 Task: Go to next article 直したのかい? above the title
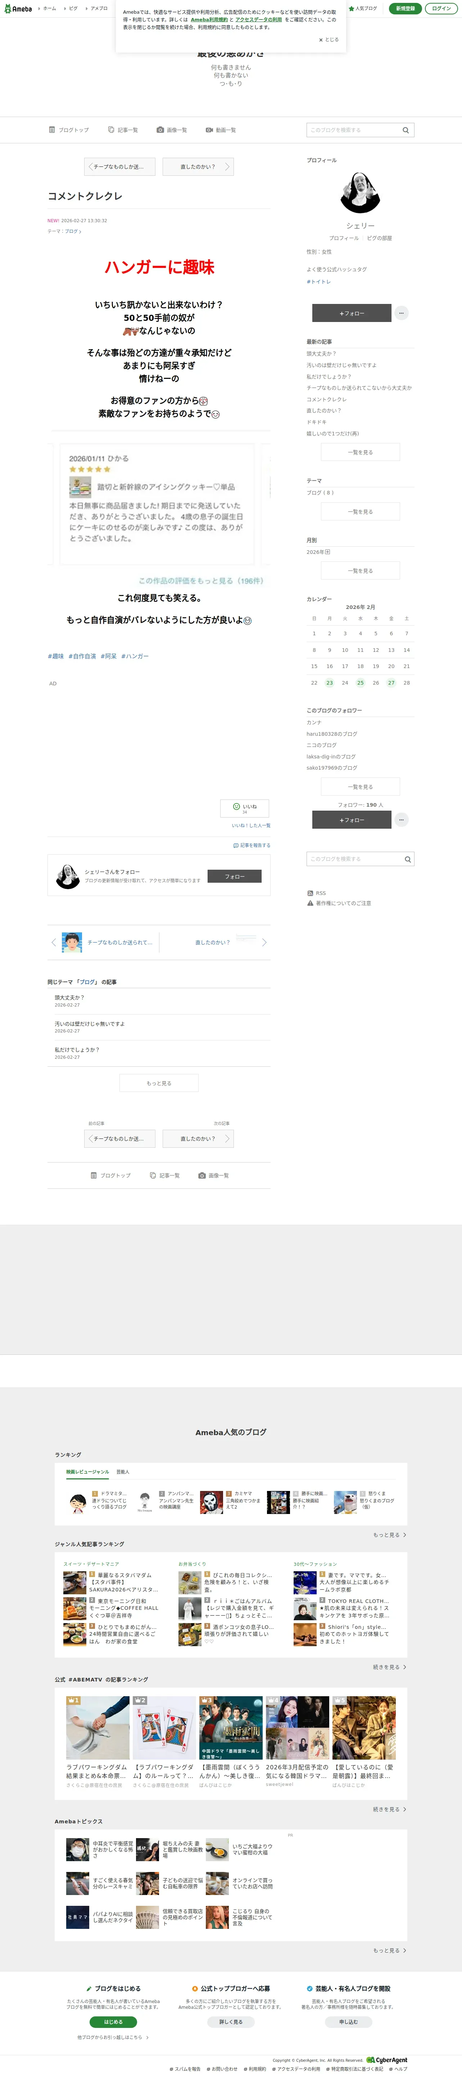(x=198, y=167)
